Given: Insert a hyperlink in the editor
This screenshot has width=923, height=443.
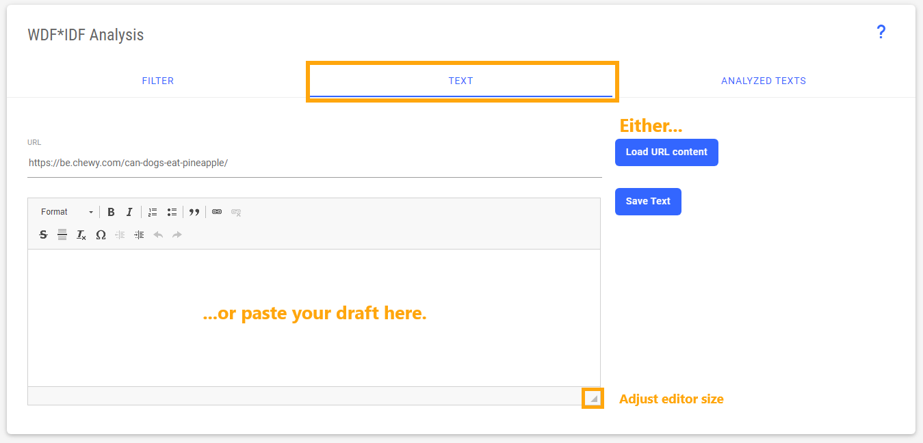Looking at the screenshot, I should pyautogui.click(x=217, y=212).
